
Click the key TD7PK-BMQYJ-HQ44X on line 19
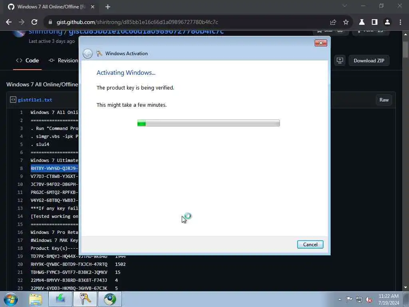point(69,256)
